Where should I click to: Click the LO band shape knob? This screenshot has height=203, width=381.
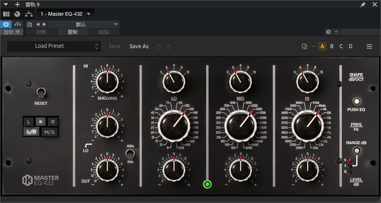point(174,82)
